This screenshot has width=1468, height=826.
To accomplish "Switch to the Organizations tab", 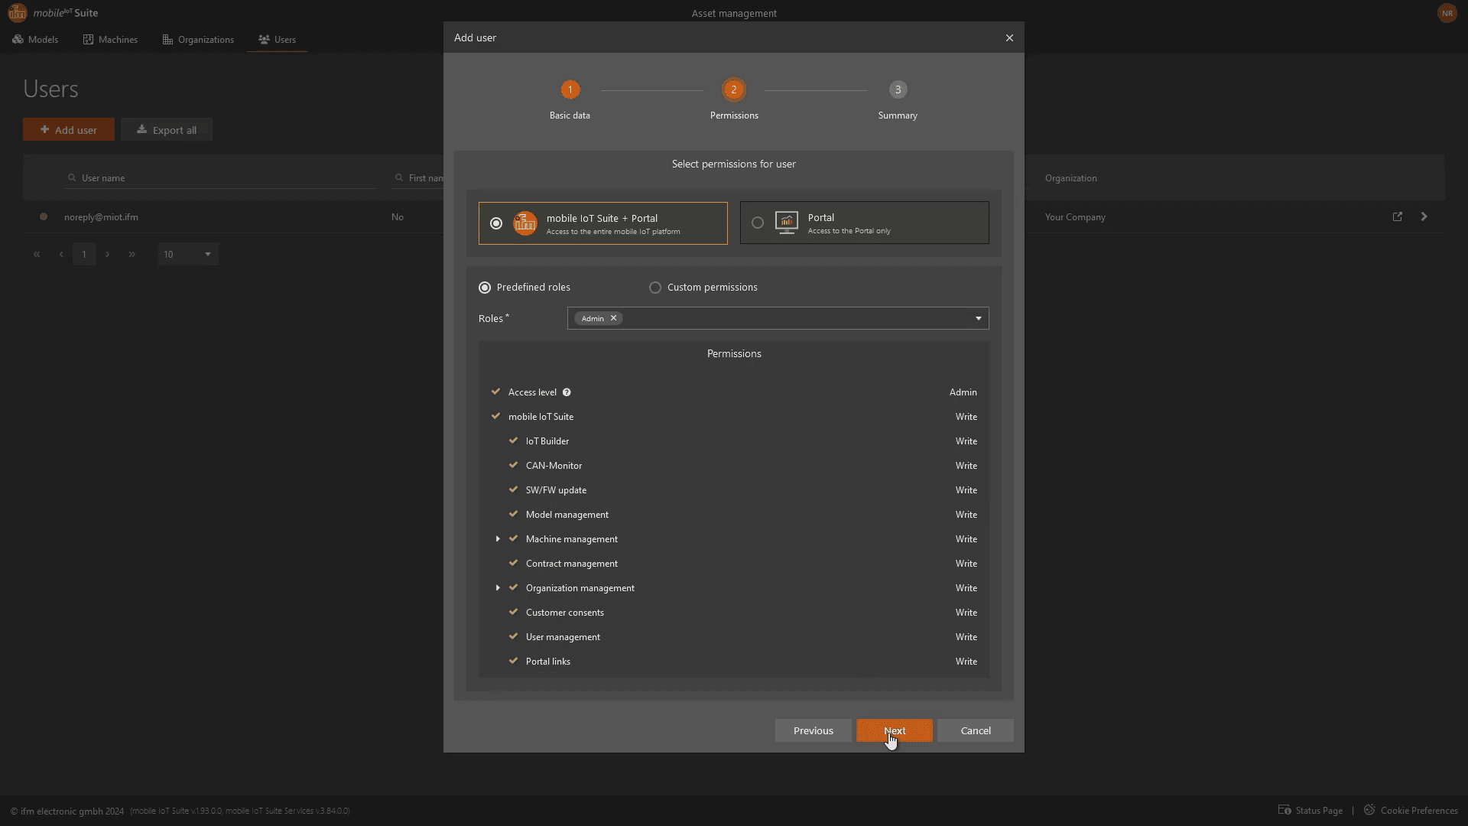I will [198, 40].
